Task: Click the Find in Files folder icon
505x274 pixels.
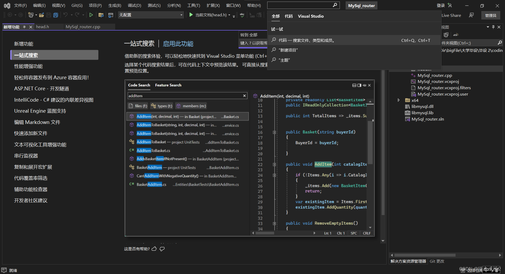Action: point(101,15)
